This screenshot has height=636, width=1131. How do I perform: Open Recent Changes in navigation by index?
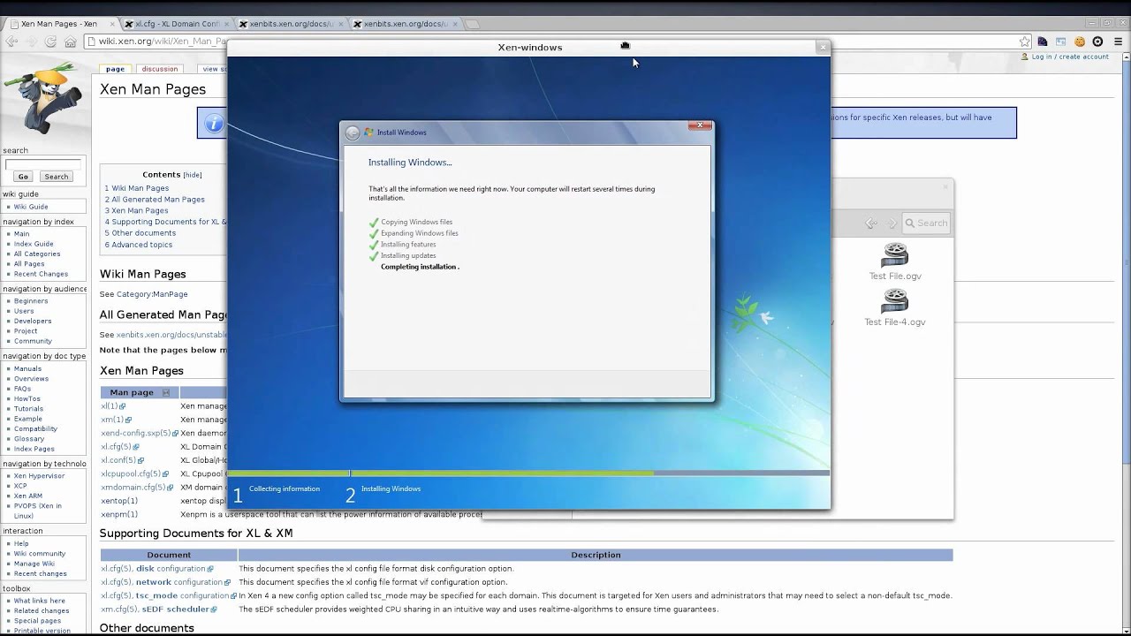pos(41,274)
